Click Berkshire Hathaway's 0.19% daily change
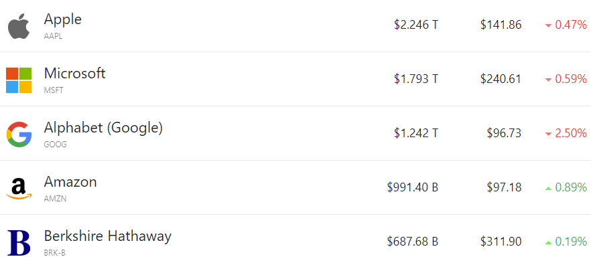The width and height of the screenshot is (591, 267). click(x=571, y=242)
